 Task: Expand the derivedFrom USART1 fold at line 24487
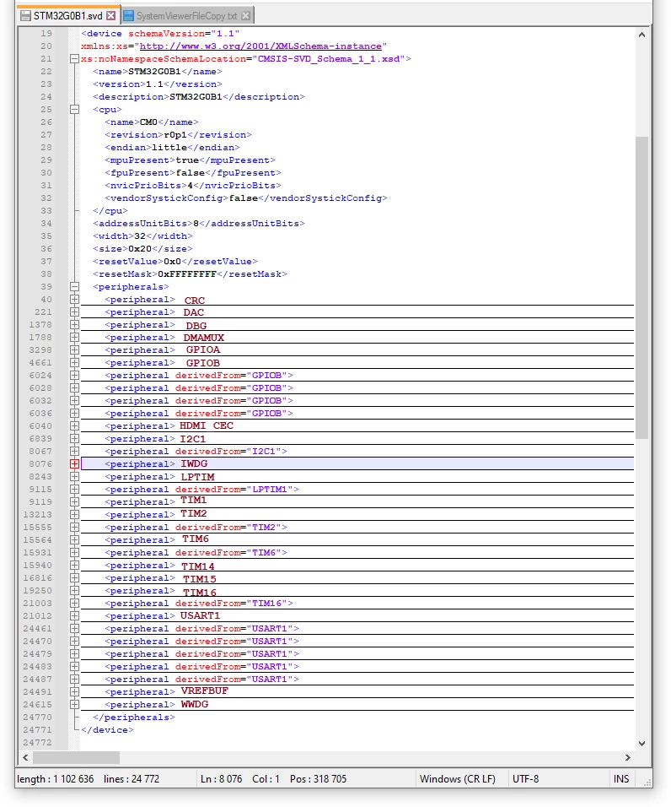[x=74, y=680]
